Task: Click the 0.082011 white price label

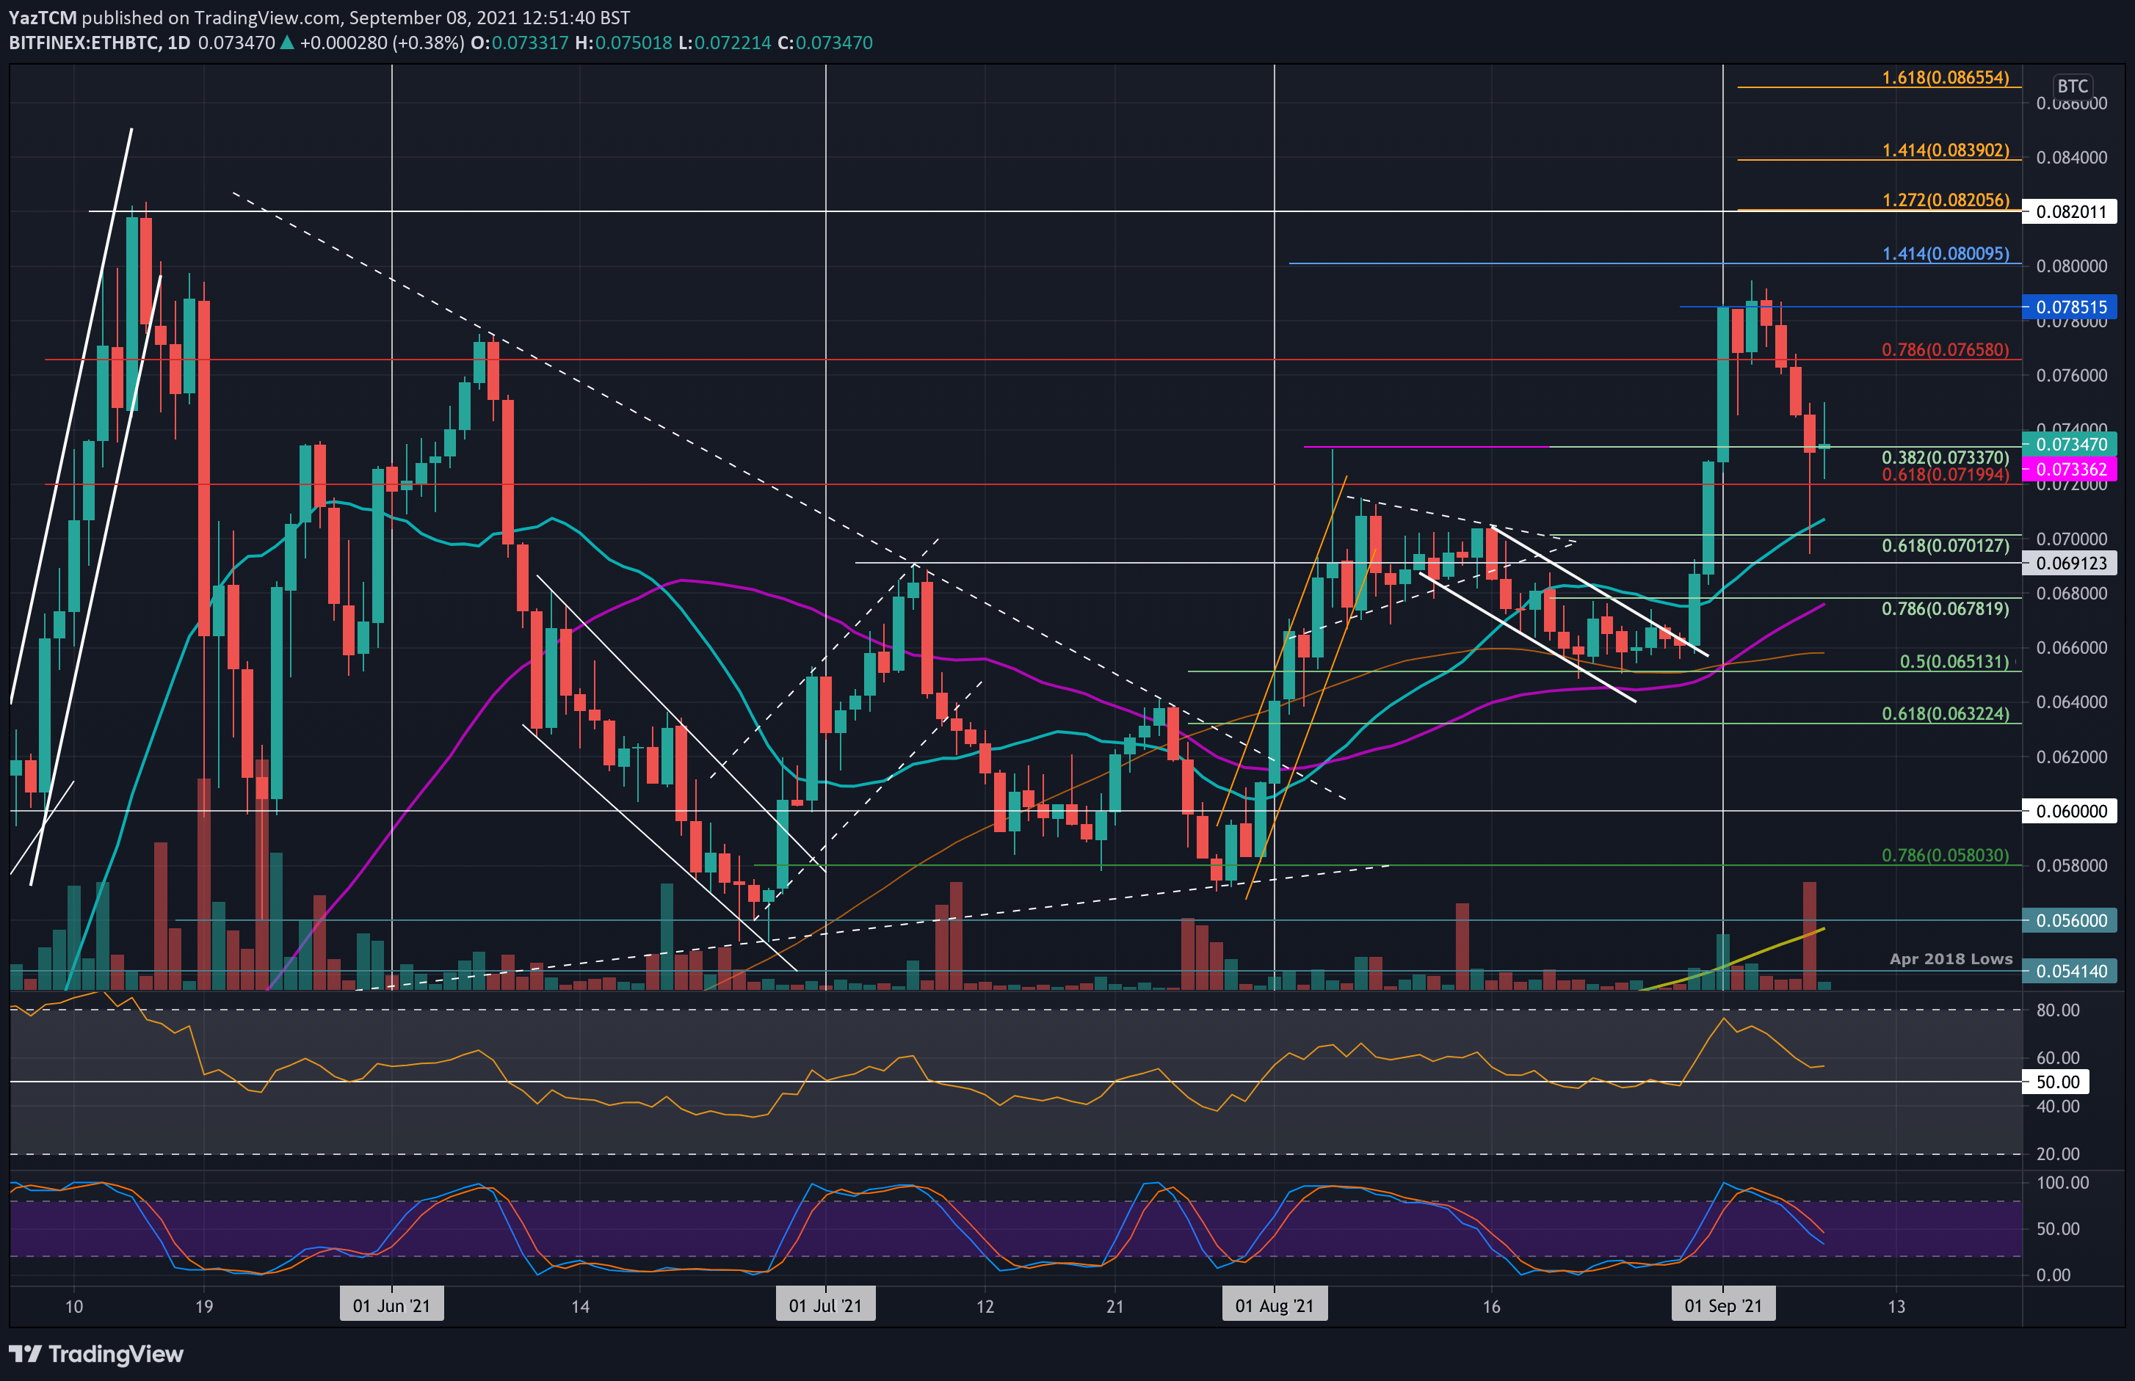Action: (2070, 211)
